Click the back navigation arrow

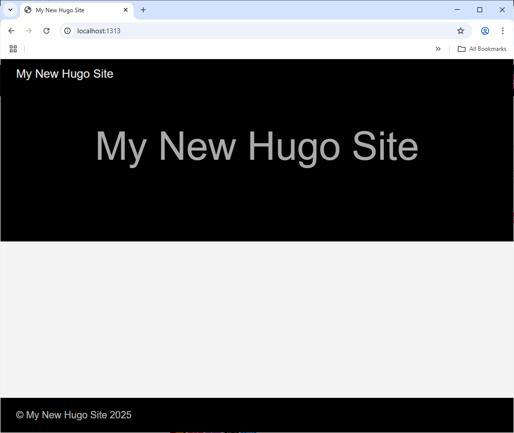point(11,30)
